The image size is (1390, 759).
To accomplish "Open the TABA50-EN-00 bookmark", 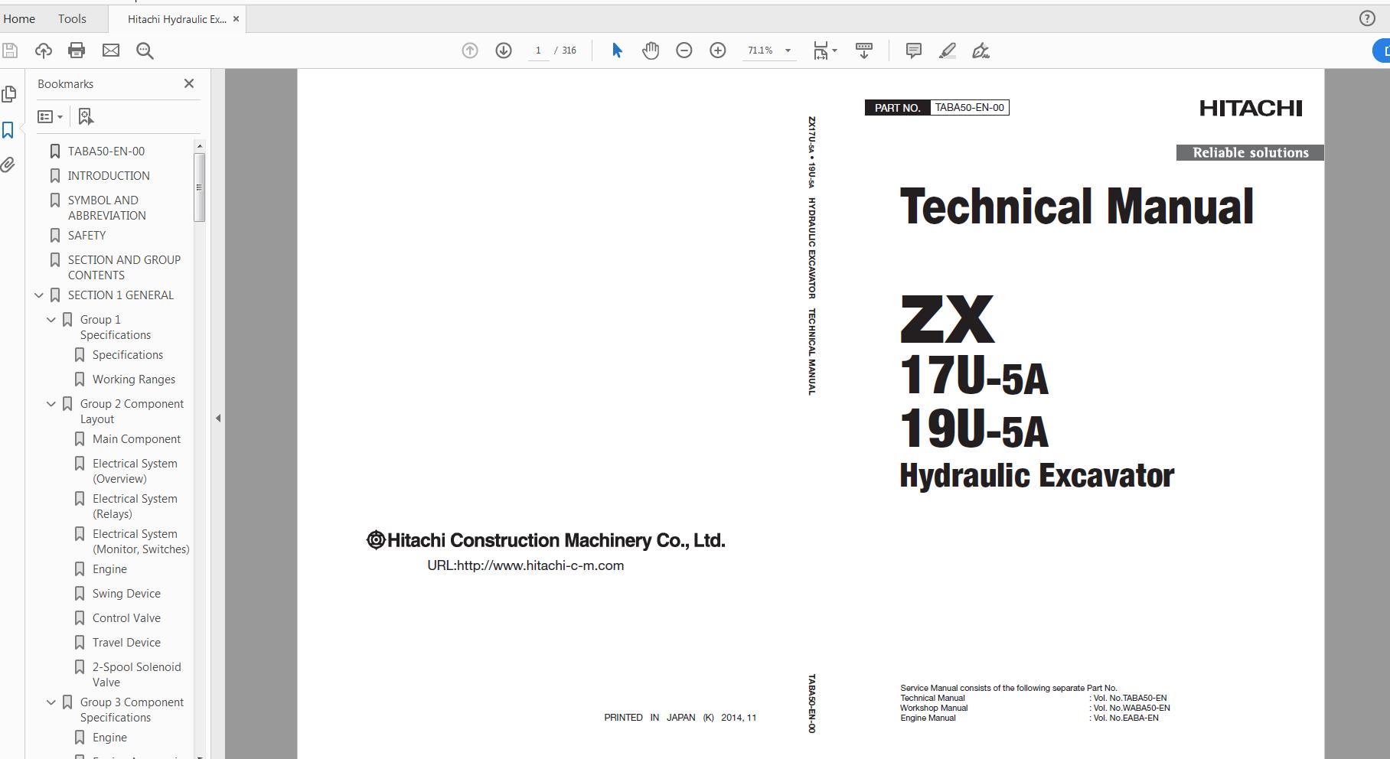I will 106,151.
